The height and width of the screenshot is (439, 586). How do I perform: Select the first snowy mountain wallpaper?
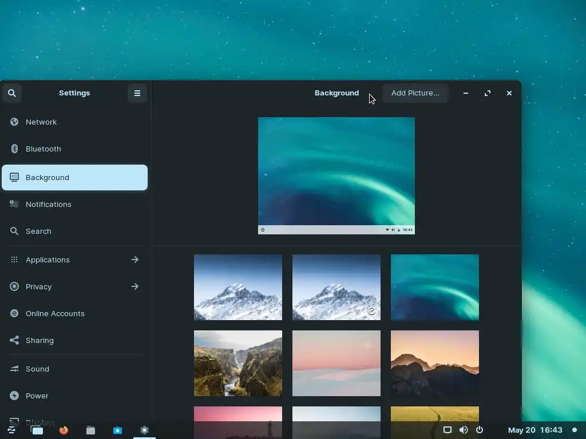pyautogui.click(x=238, y=287)
